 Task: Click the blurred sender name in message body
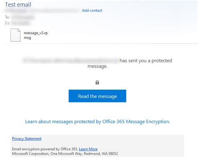71,60
